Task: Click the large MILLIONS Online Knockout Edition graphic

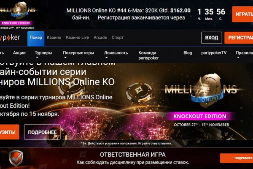Action: [x=201, y=100]
